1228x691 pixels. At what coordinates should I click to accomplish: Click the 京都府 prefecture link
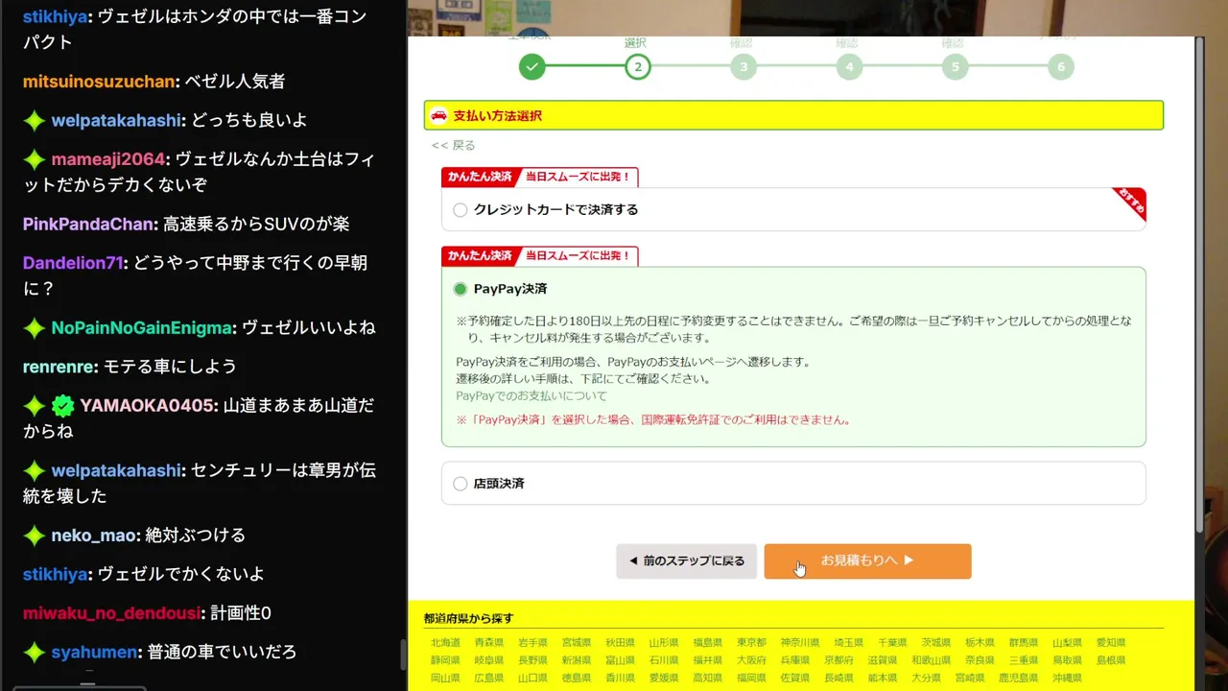tap(838, 660)
